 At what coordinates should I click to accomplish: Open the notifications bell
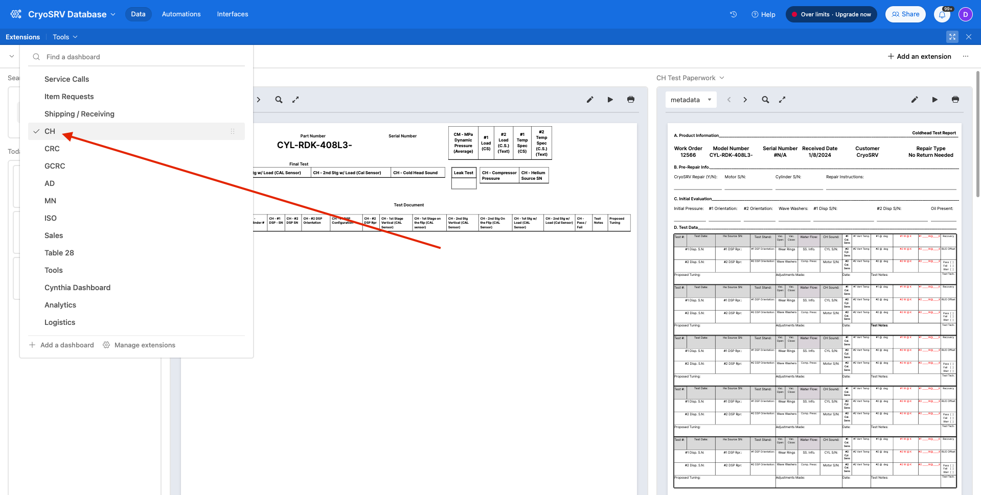pyautogui.click(x=942, y=14)
